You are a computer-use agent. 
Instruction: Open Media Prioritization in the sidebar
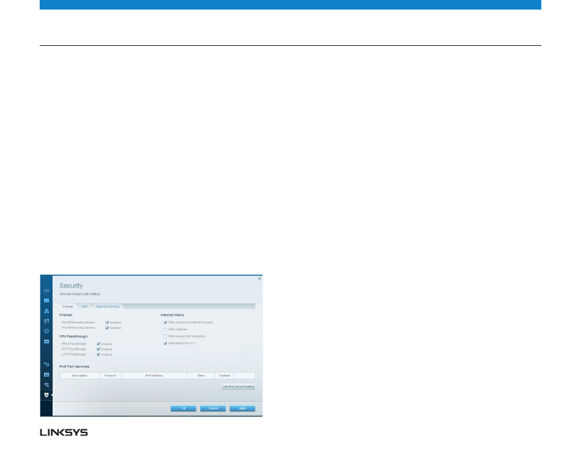coord(46,321)
